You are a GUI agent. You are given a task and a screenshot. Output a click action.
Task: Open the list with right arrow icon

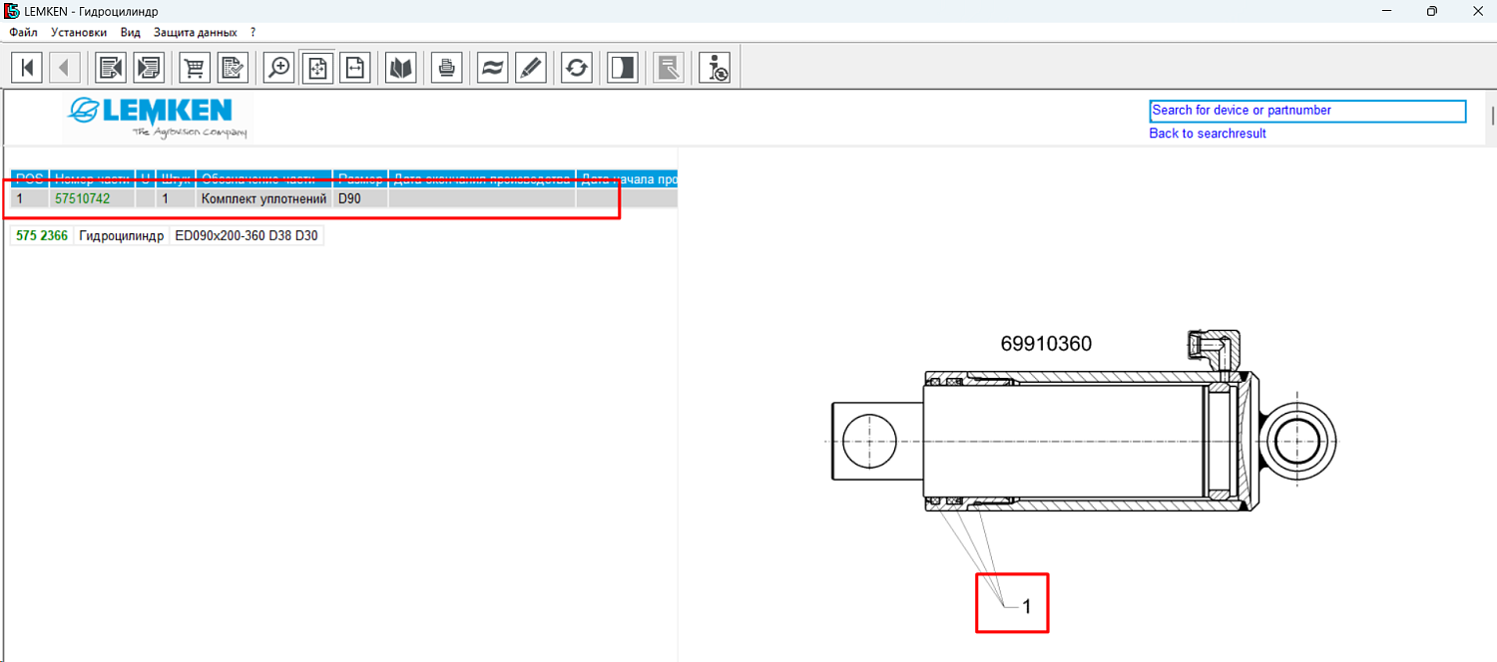tap(149, 68)
